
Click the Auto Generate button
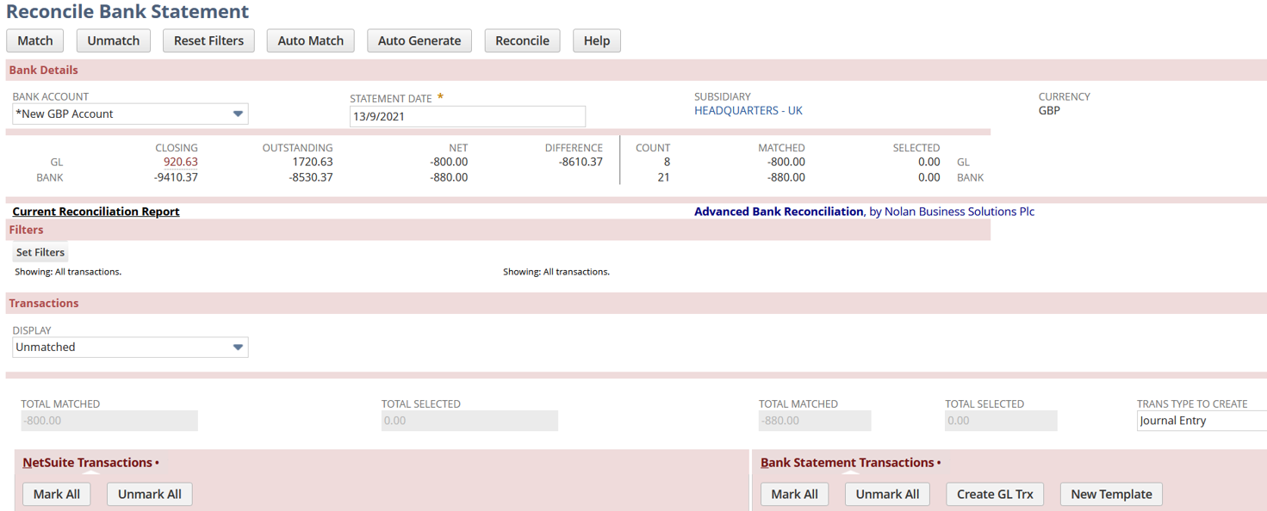(x=419, y=40)
